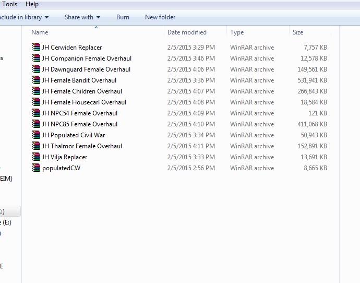Open the Help menu
Image resolution: width=360 pixels, height=283 pixels.
(x=32, y=4)
